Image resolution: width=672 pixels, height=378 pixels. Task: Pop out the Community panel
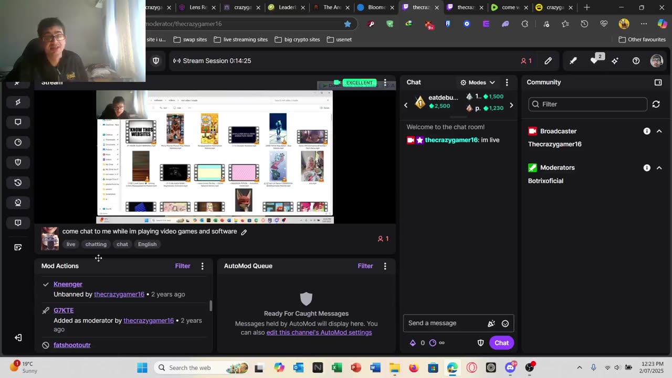click(x=658, y=82)
